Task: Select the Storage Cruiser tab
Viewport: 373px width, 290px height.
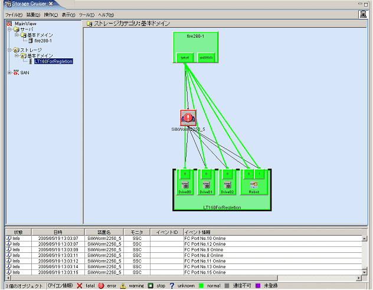Action: [x=29, y=4]
